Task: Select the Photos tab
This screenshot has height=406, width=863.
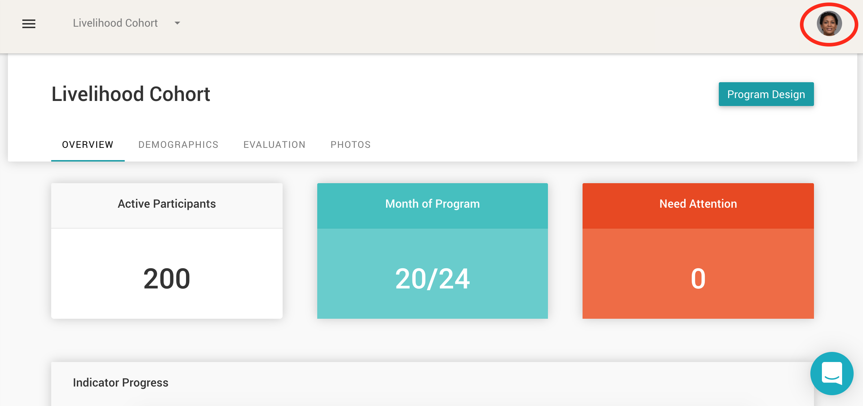Action: (350, 145)
